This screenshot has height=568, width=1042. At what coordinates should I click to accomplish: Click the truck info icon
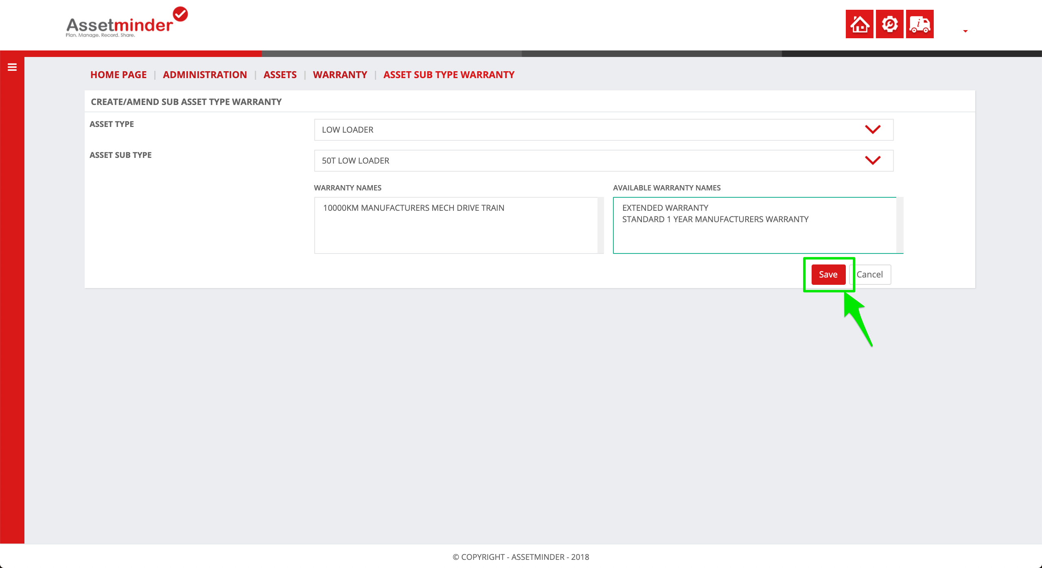point(919,24)
